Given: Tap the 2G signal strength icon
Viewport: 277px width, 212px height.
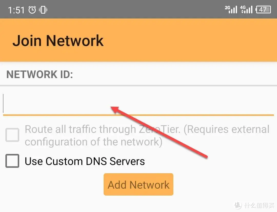Looking at the screenshot, I should click(x=231, y=9).
